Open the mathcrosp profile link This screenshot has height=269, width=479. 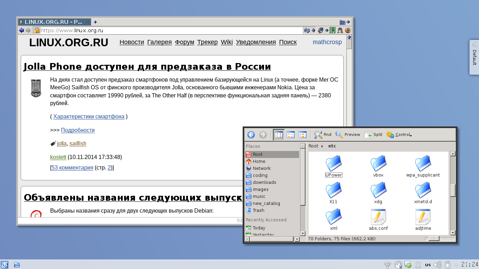click(327, 42)
